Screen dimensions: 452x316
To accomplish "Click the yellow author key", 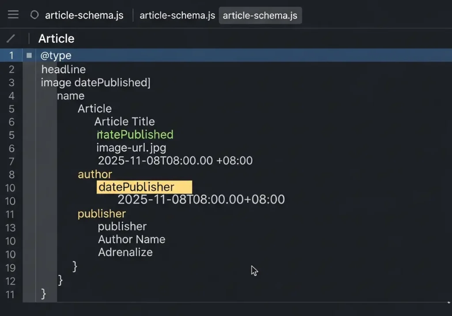I will [95, 174].
